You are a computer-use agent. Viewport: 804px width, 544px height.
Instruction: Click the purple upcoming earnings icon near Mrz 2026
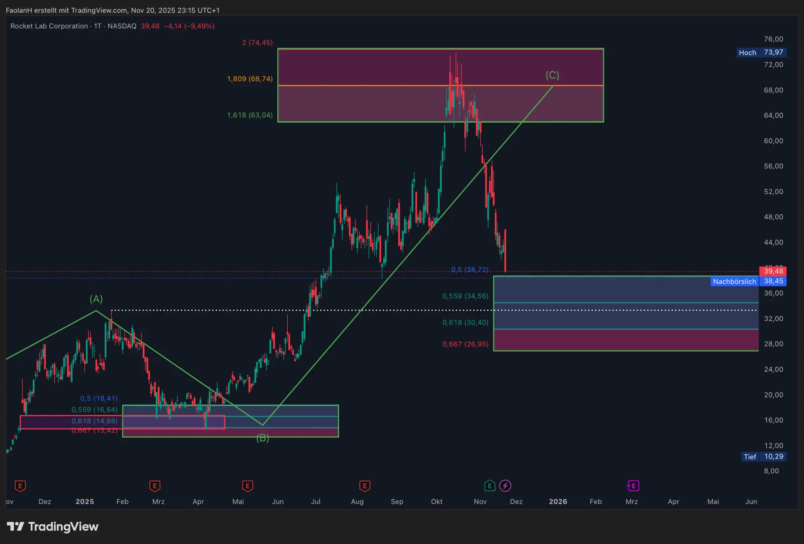pyautogui.click(x=633, y=486)
